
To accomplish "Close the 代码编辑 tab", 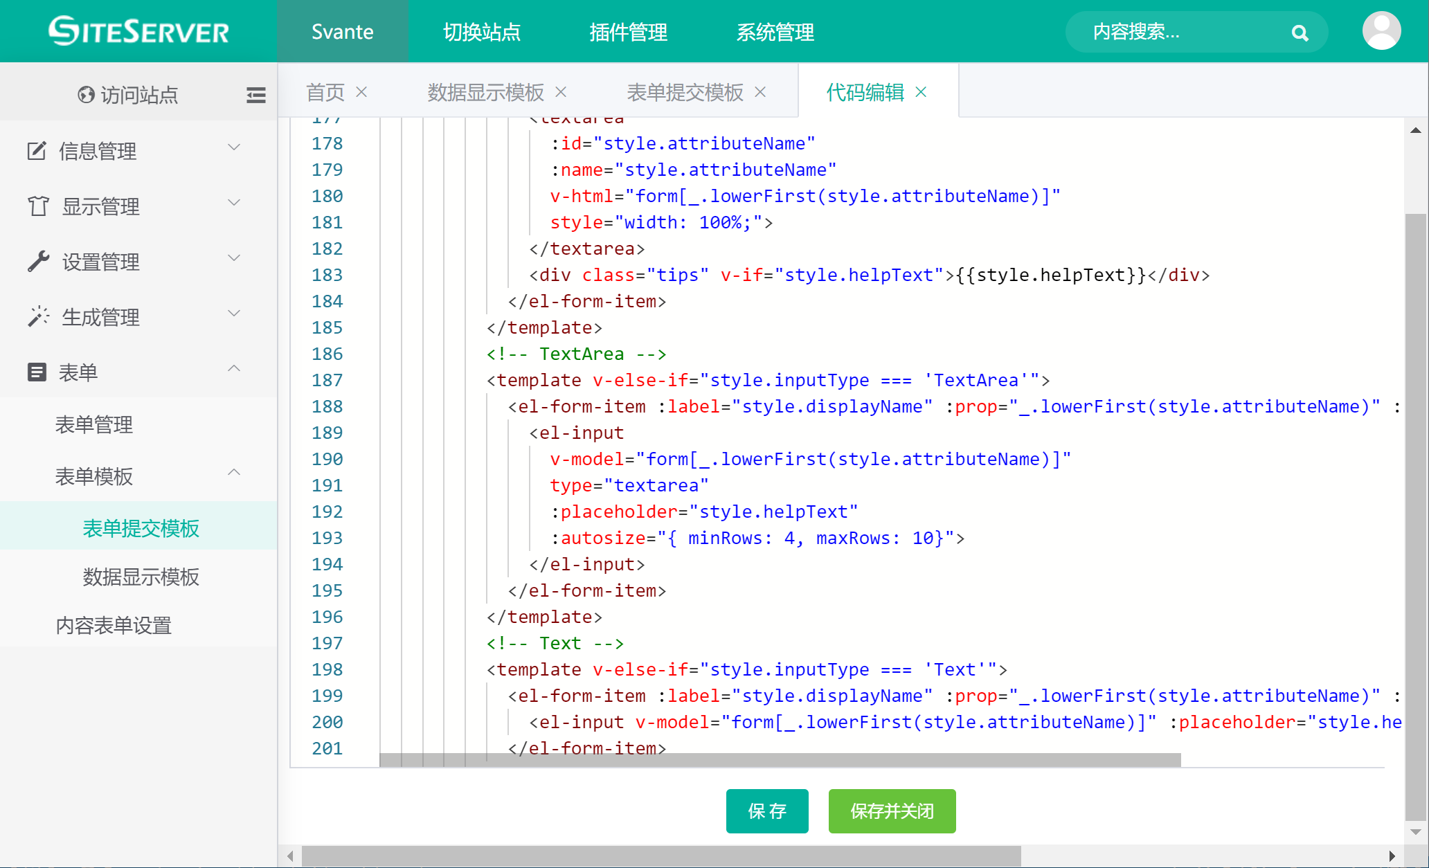I will point(921,91).
